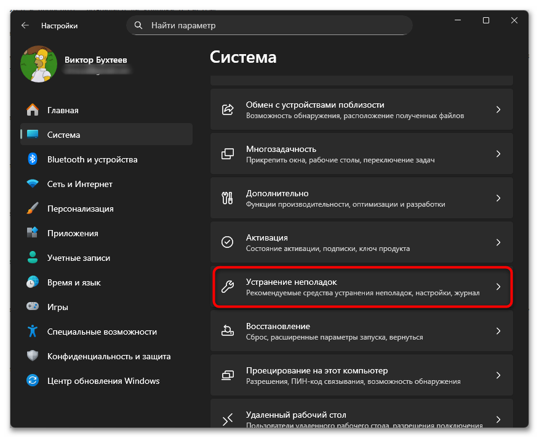
Task: Click the Activation checkmark icon
Action: pyautogui.click(x=226, y=242)
